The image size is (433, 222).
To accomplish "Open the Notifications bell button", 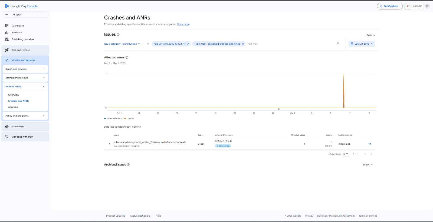I will tap(389, 6).
